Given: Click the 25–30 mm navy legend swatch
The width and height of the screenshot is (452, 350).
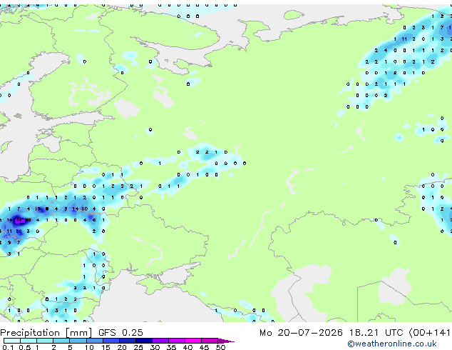Looking at the screenshot, I should tap(144, 341).
